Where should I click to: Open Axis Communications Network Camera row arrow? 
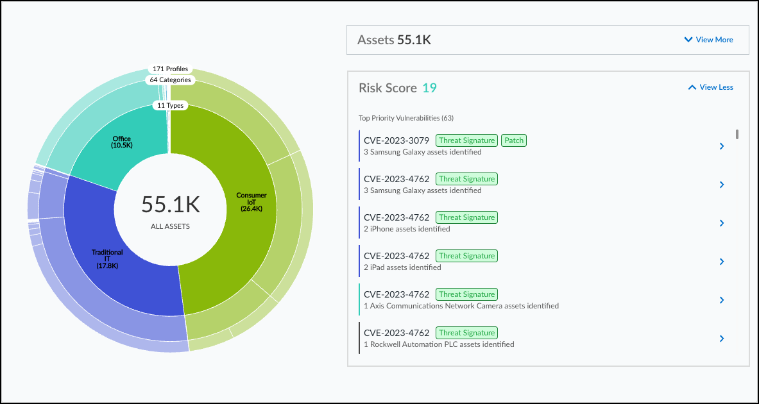722,300
